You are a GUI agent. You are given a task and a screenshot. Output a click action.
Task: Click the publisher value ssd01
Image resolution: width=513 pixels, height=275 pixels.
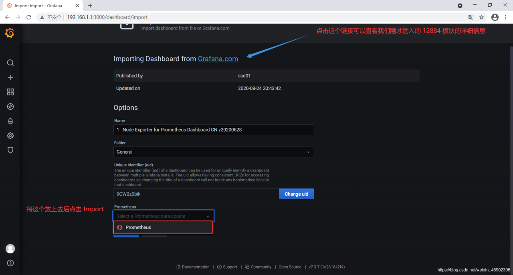pyautogui.click(x=244, y=76)
